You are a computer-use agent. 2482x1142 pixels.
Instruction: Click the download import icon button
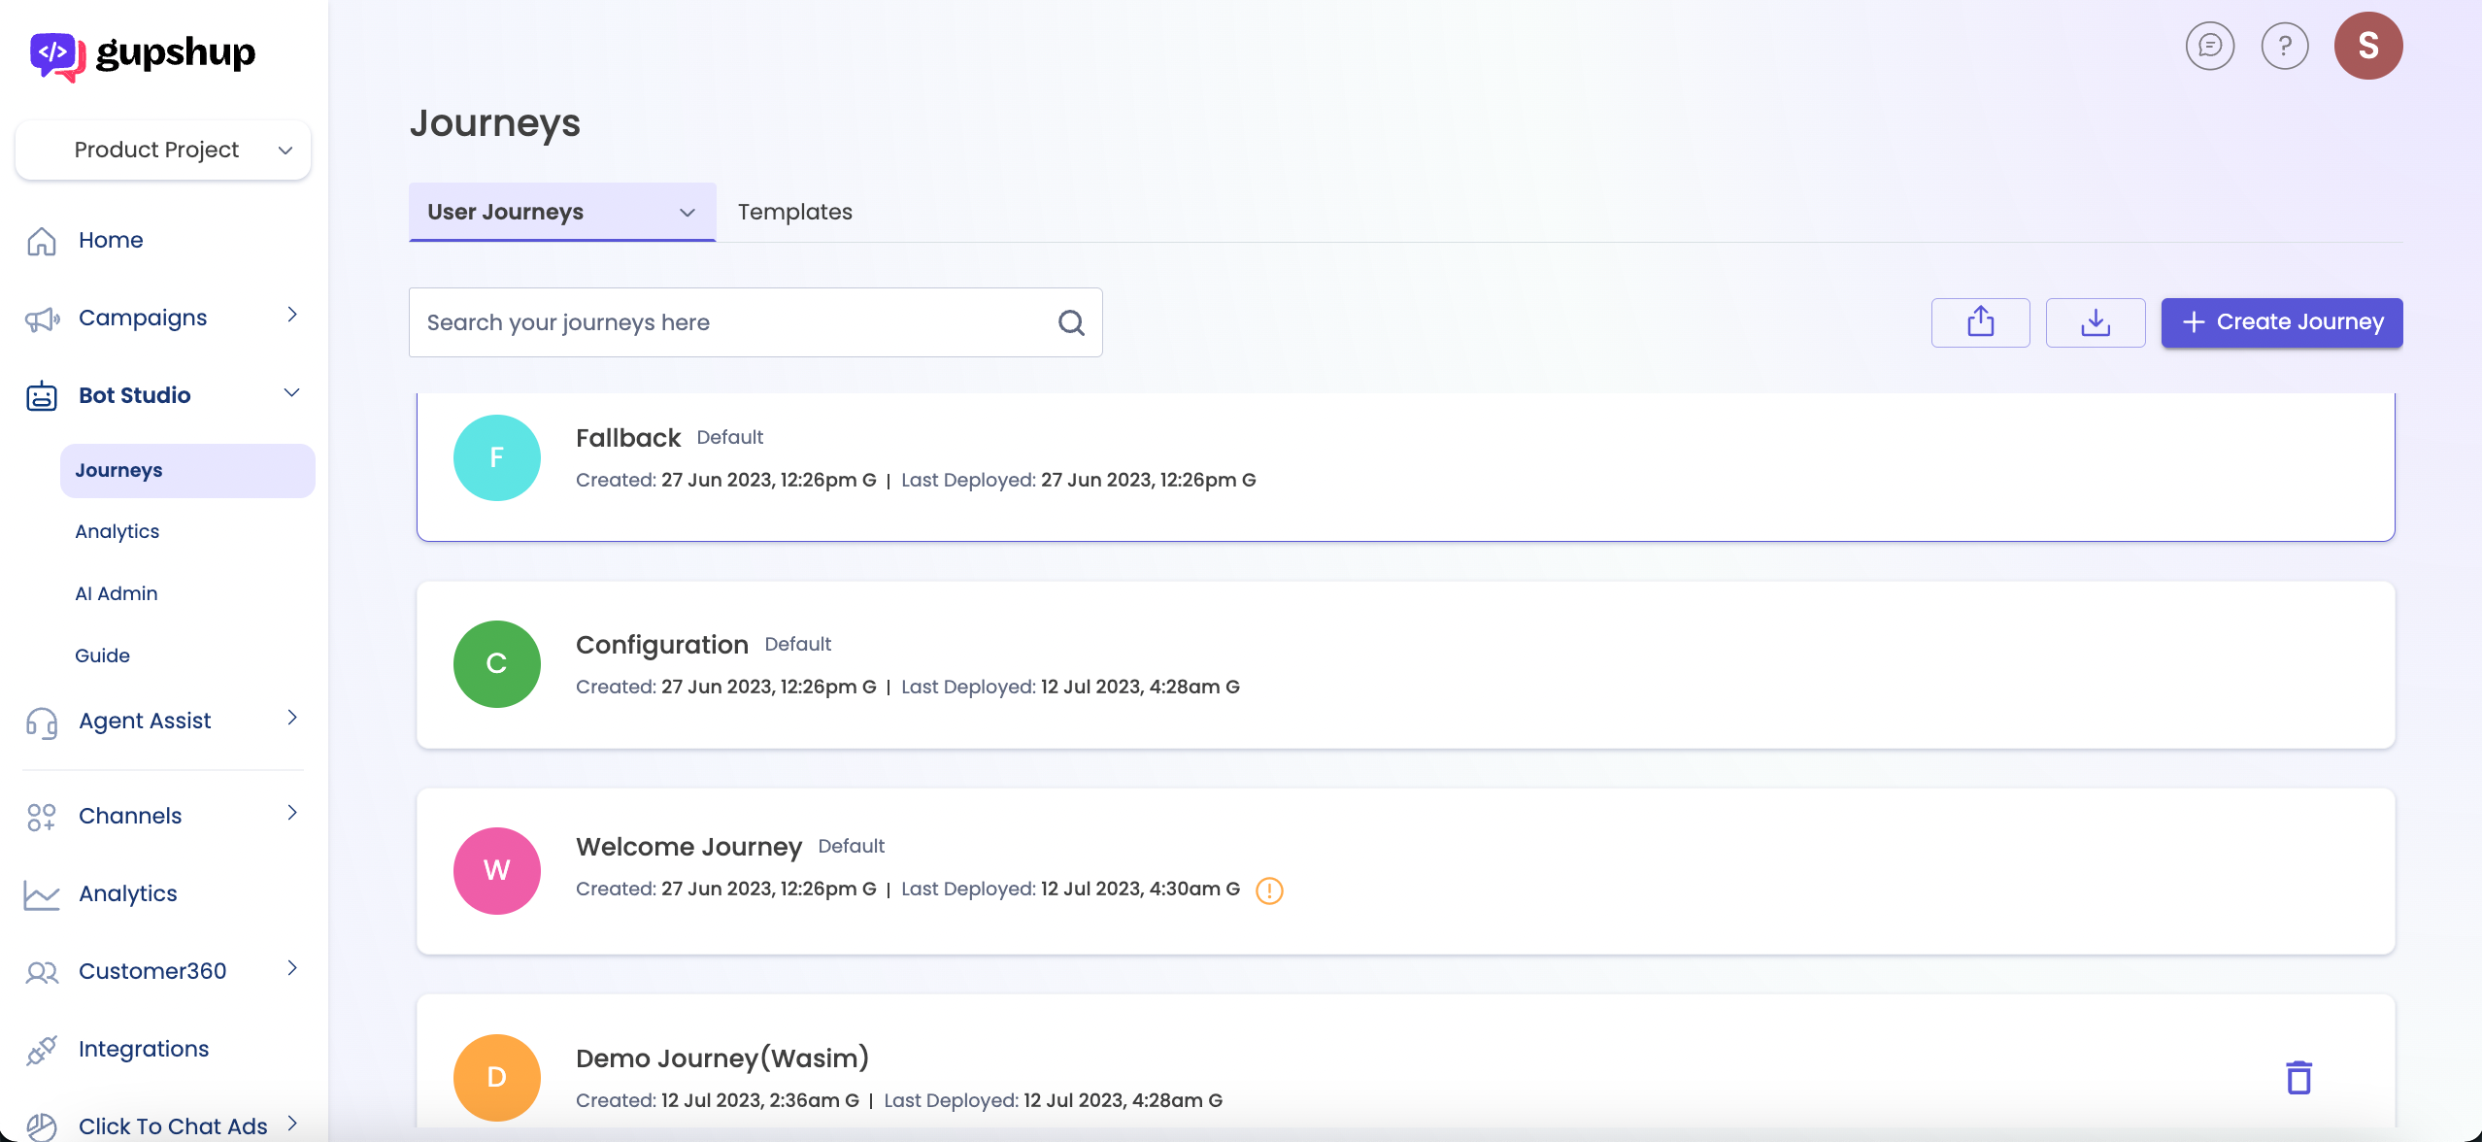click(2095, 322)
